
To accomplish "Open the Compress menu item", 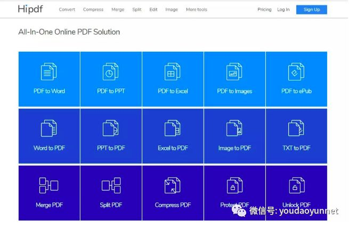I will pyautogui.click(x=93, y=10).
